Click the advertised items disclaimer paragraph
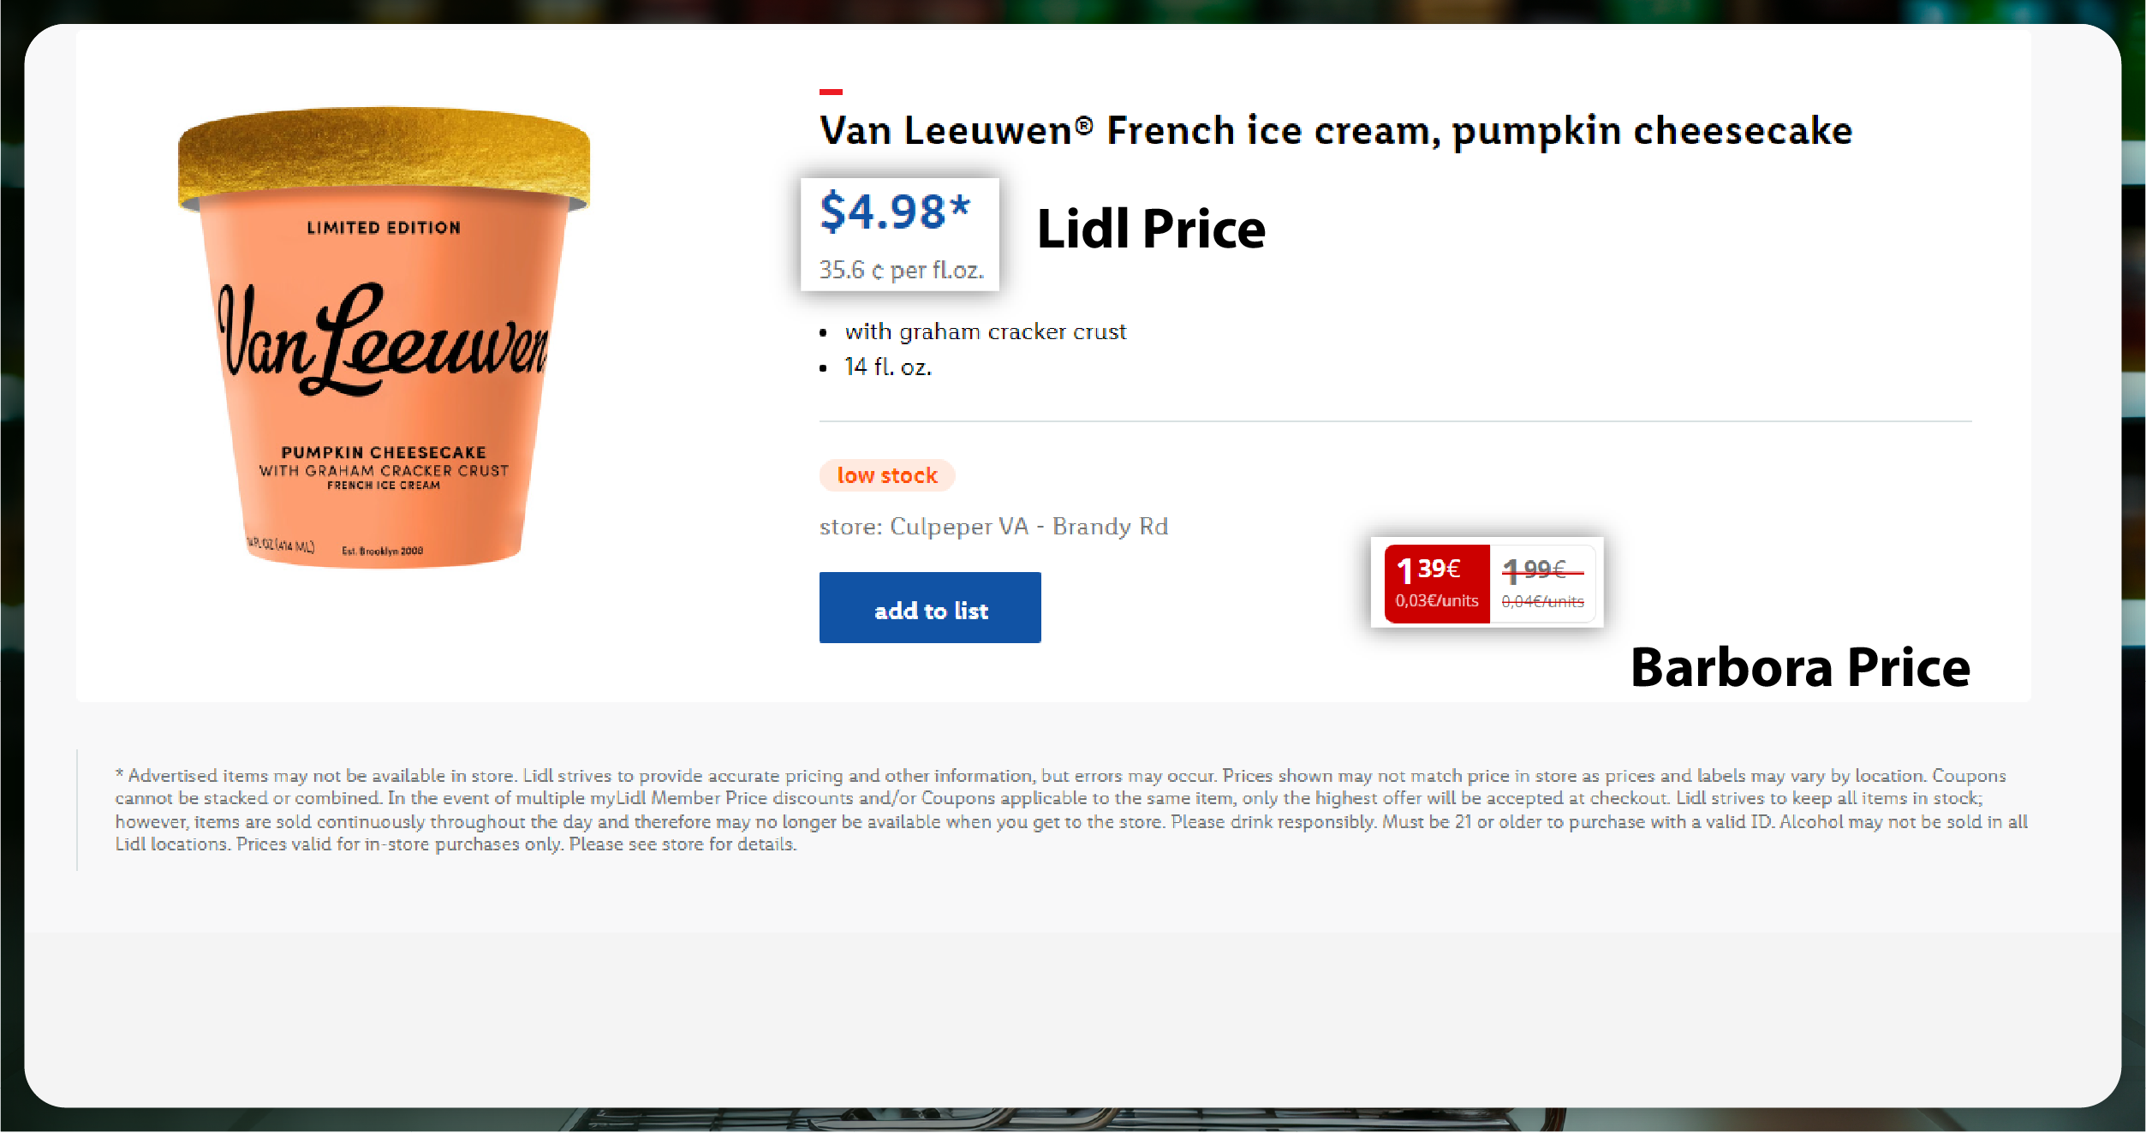The height and width of the screenshot is (1133, 2146). coord(1070,809)
